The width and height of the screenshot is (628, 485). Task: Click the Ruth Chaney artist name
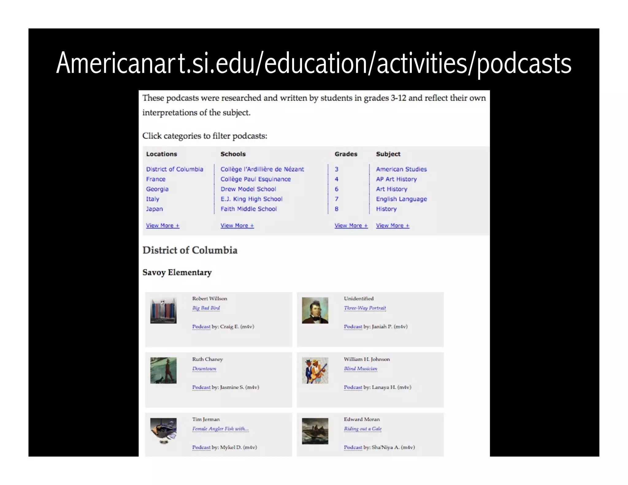(x=208, y=359)
